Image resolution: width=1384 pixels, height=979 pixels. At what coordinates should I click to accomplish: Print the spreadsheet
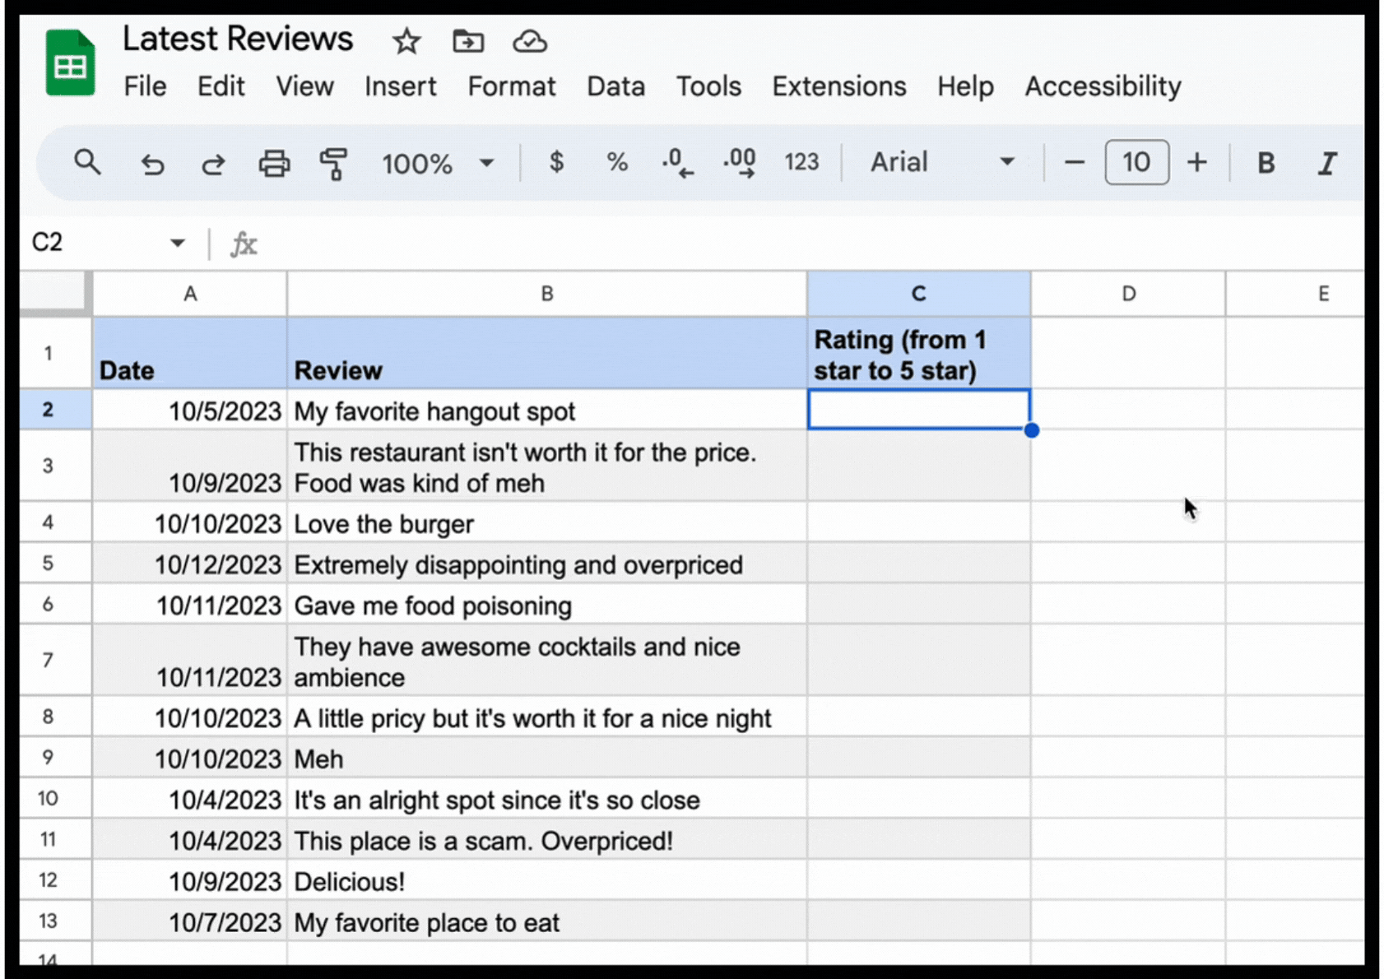point(274,163)
